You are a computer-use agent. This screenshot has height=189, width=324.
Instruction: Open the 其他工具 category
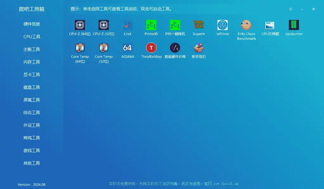coord(32,163)
